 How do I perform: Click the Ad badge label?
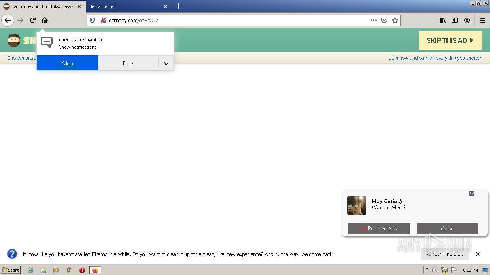click(471, 193)
